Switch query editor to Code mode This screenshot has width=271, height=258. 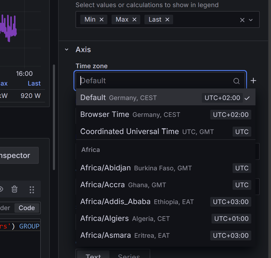coord(27,208)
